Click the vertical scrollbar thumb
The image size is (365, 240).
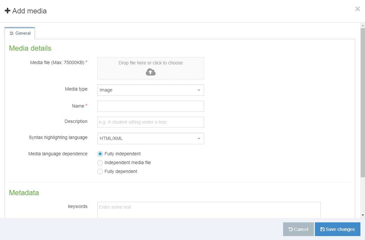point(363,103)
